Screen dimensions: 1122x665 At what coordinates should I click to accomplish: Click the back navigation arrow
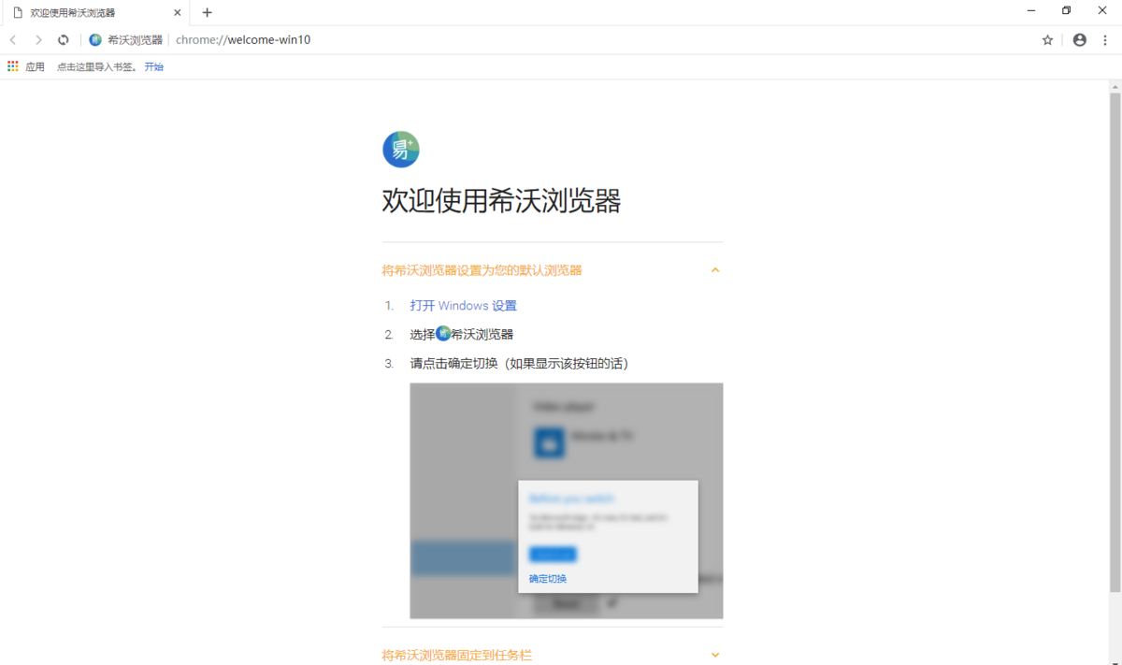[12, 40]
